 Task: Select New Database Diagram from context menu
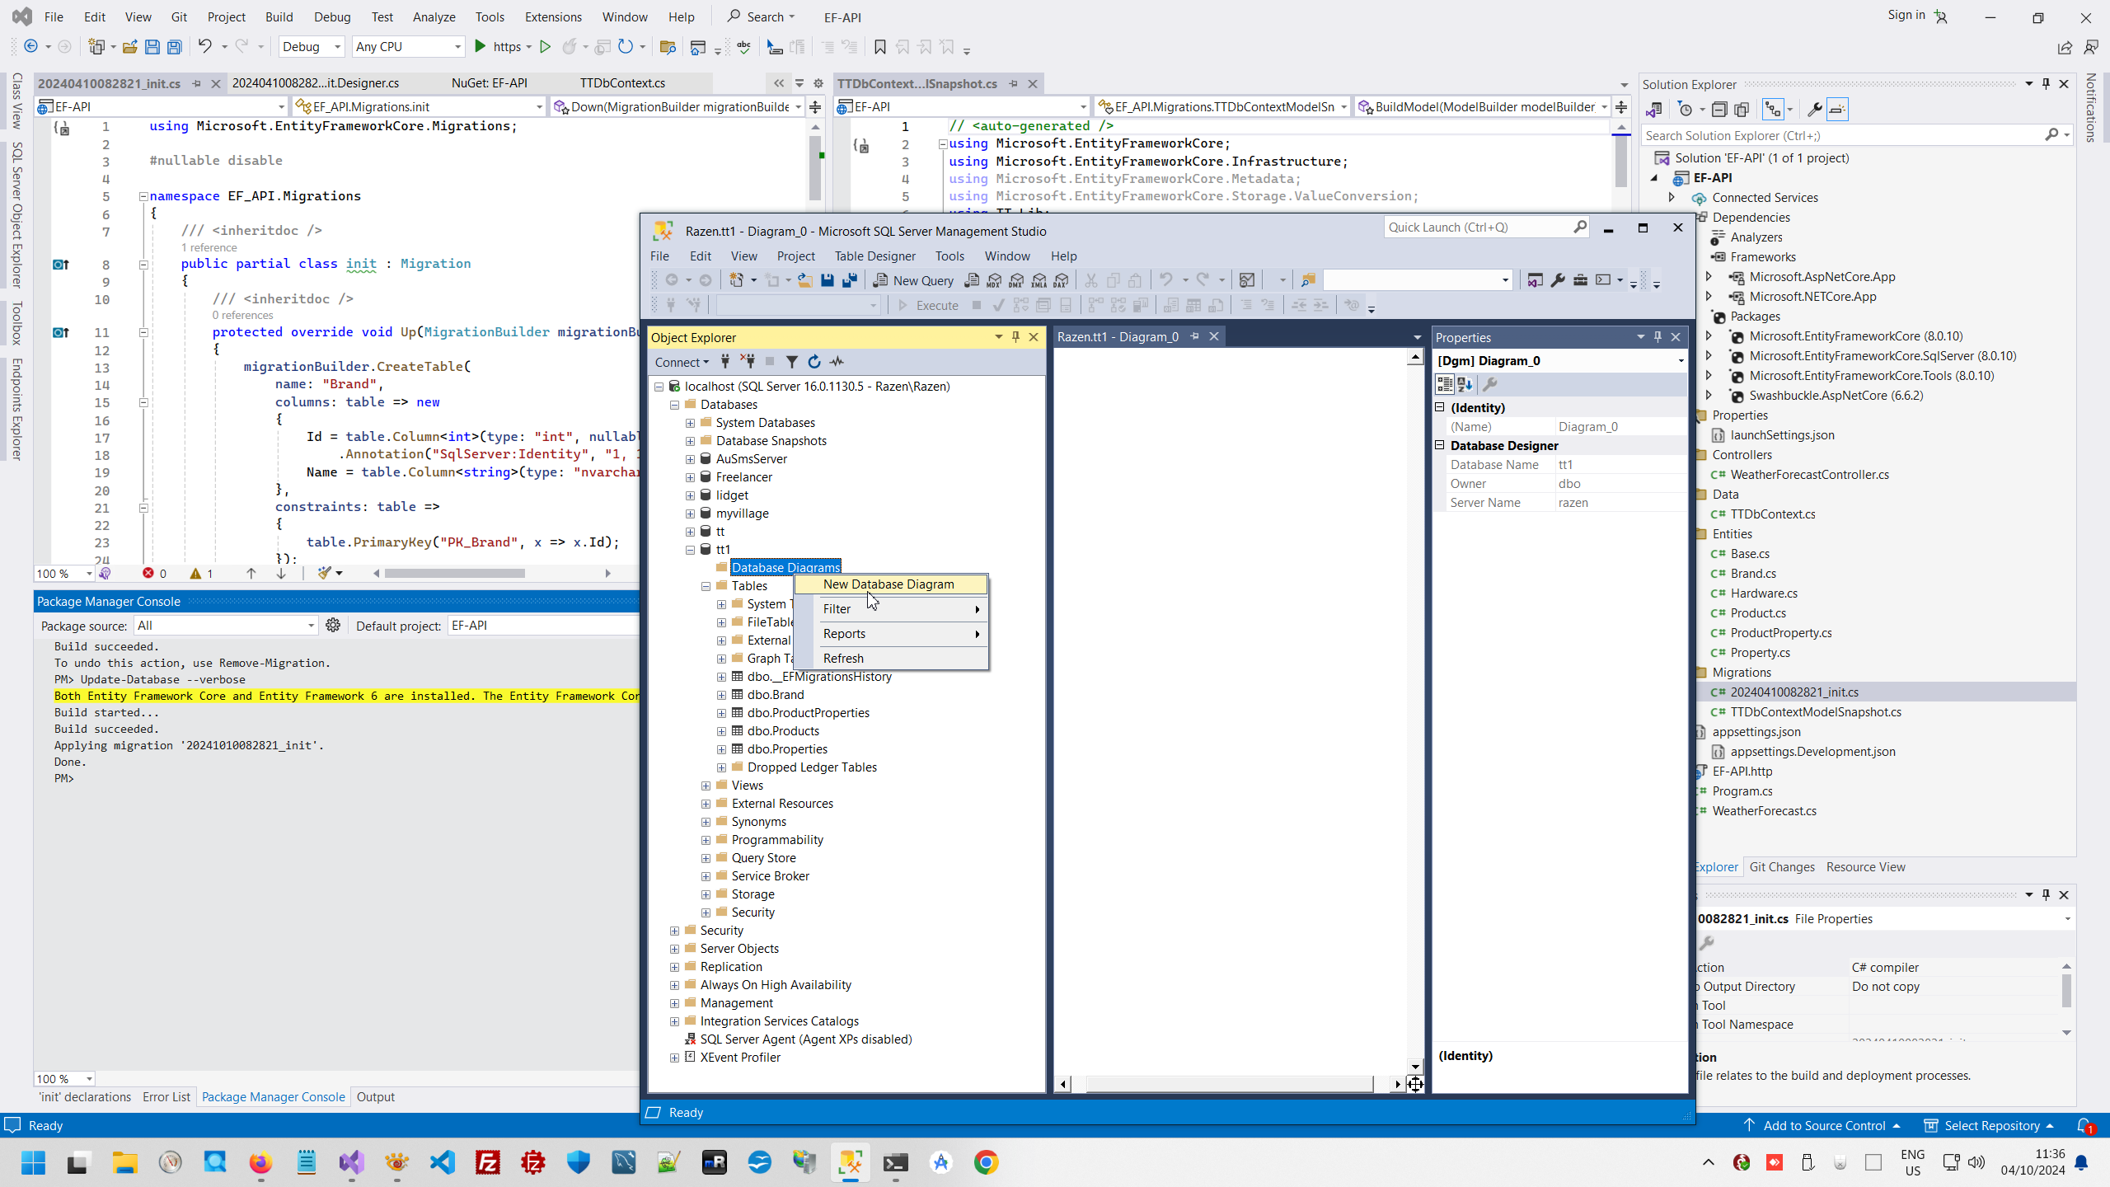pyautogui.click(x=889, y=584)
